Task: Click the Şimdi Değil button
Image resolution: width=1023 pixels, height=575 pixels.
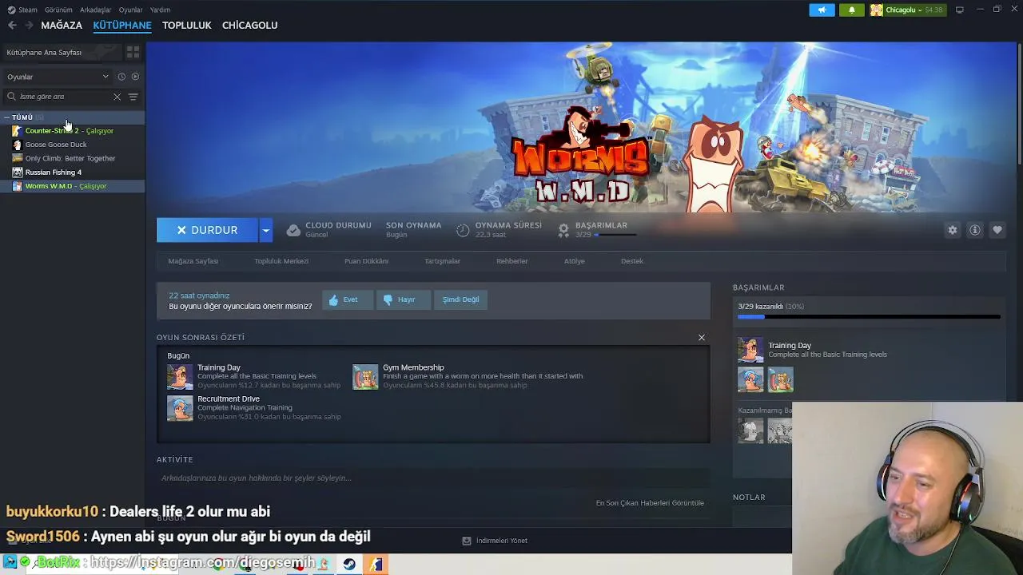Action: [x=461, y=299]
